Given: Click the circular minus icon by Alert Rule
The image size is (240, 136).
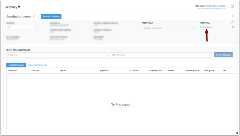Looking at the screenshot, I should (x=233, y=23).
